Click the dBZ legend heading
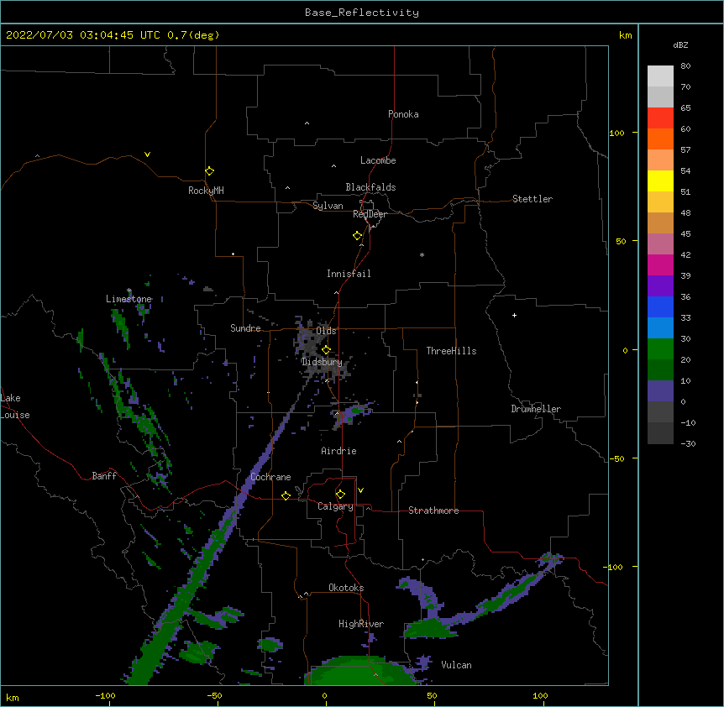724x707 pixels. click(x=680, y=45)
